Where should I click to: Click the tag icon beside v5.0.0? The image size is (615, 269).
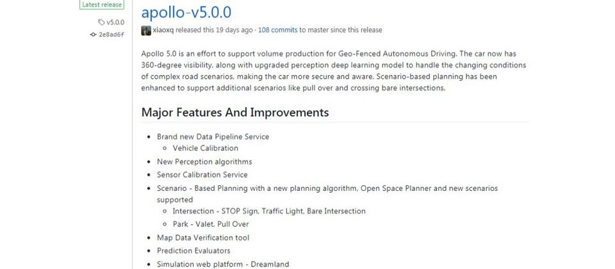coord(101,22)
